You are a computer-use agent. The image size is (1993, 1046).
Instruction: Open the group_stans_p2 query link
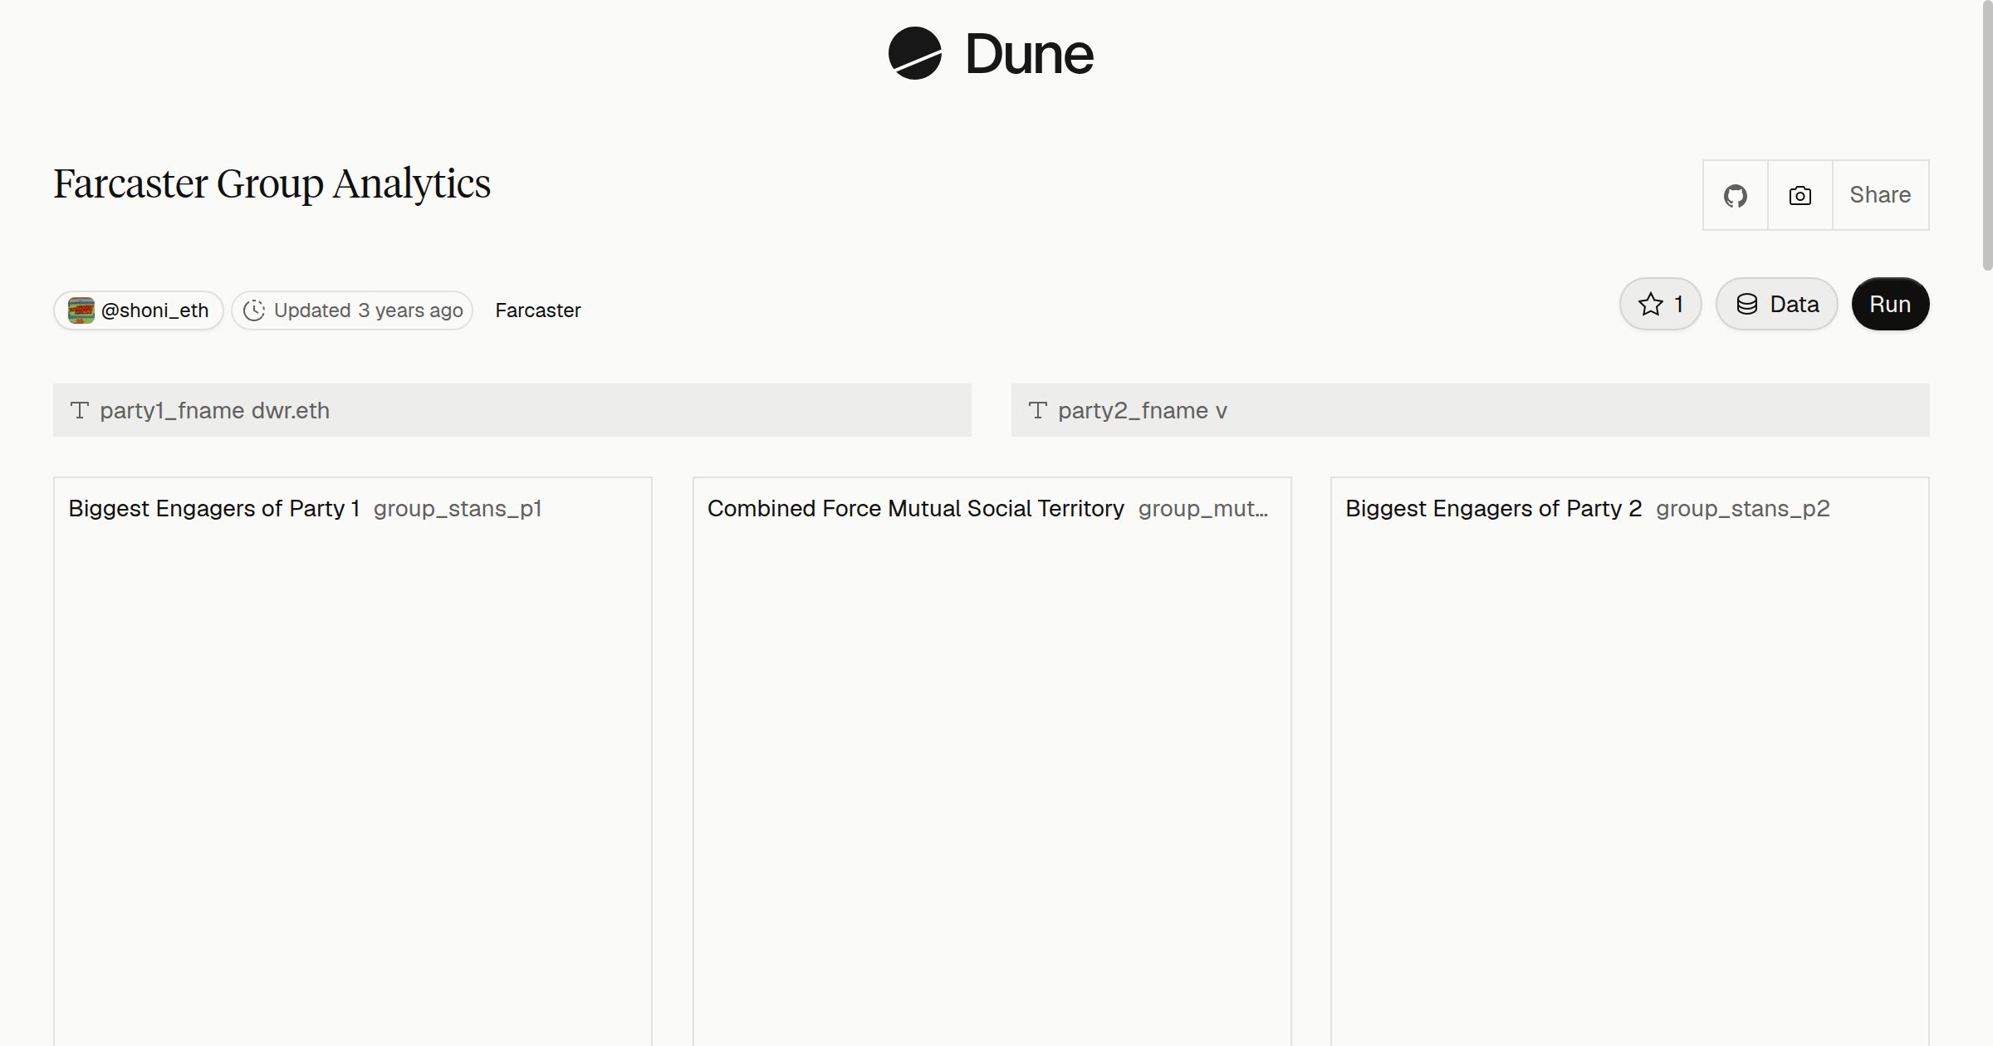click(1743, 509)
